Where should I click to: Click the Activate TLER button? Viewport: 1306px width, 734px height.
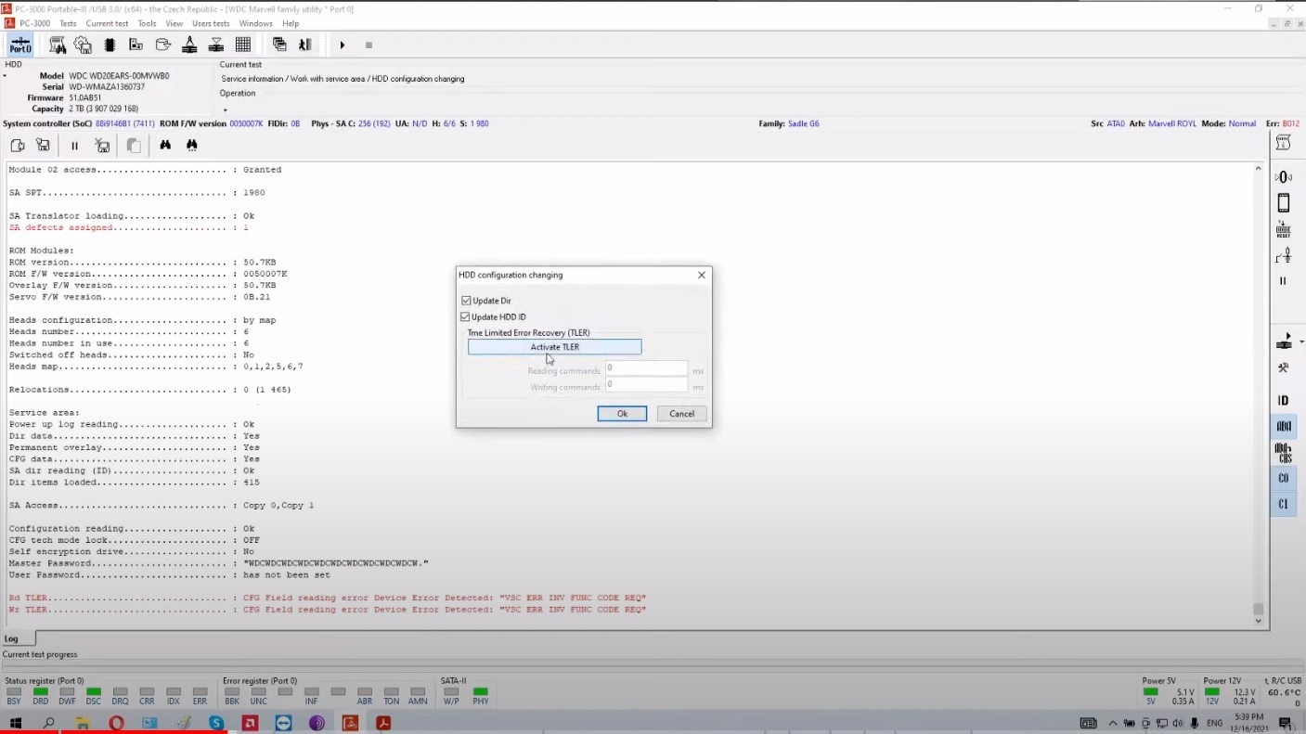click(x=554, y=347)
